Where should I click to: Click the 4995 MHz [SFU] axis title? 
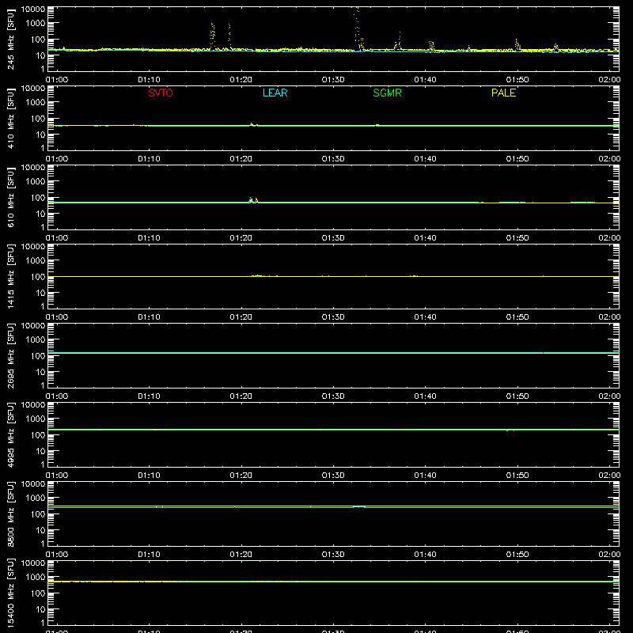coord(10,434)
